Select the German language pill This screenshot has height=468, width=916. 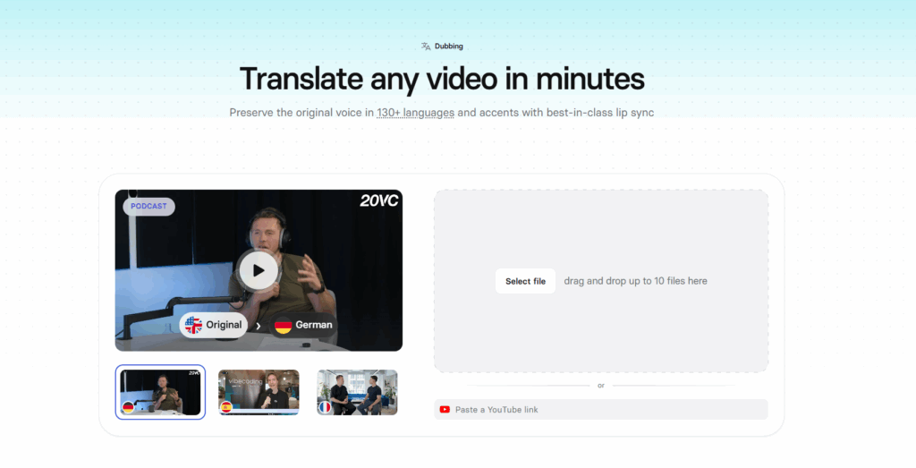click(302, 325)
